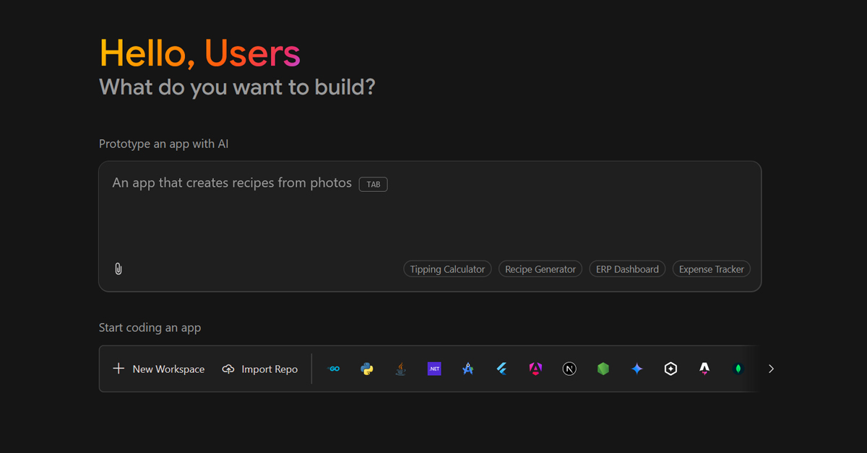Choose the Flutter template icon
The height and width of the screenshot is (453, 867).
[x=501, y=369]
